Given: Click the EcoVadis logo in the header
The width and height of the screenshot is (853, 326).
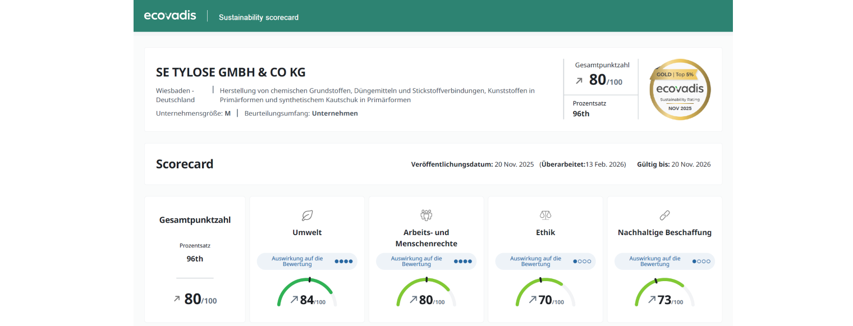Looking at the screenshot, I should click(169, 15).
